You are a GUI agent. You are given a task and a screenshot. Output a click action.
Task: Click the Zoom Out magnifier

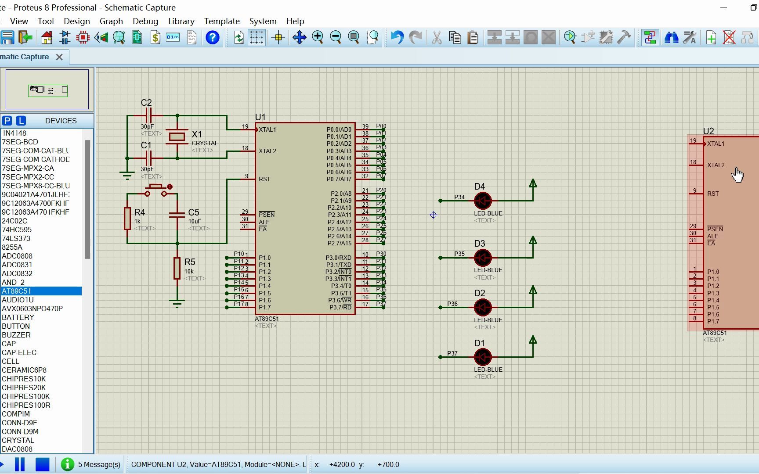tap(336, 37)
